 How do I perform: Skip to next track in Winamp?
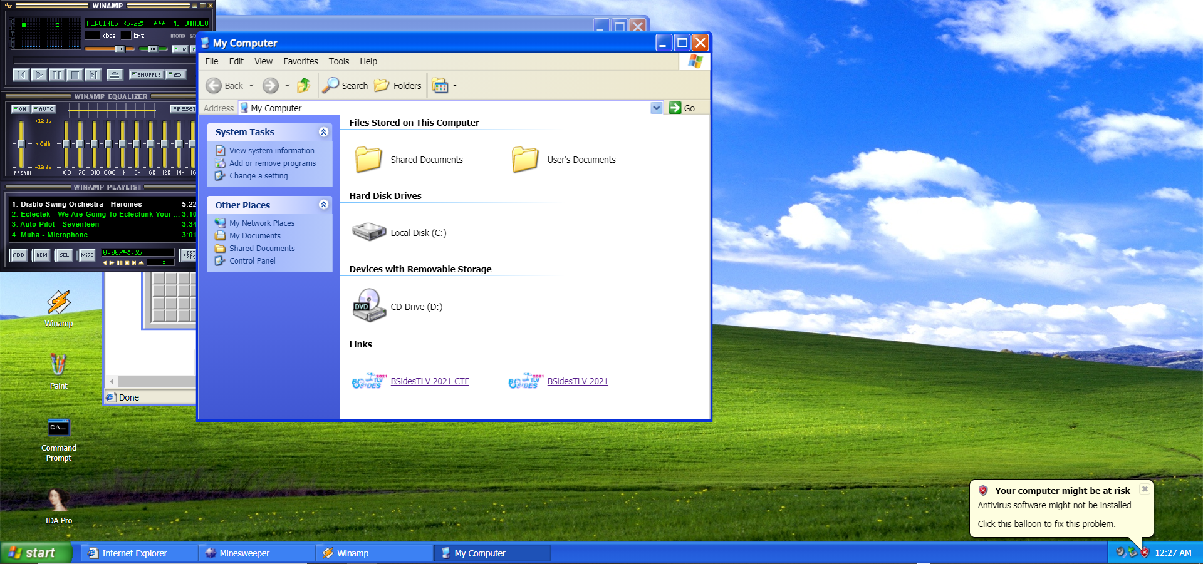point(93,75)
